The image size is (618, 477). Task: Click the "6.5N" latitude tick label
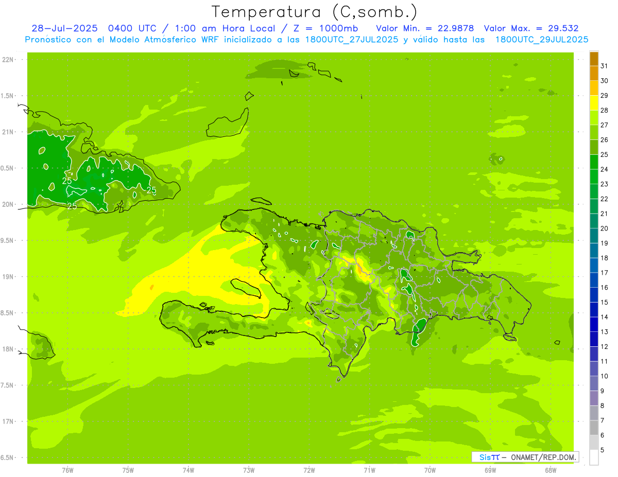click(x=7, y=458)
